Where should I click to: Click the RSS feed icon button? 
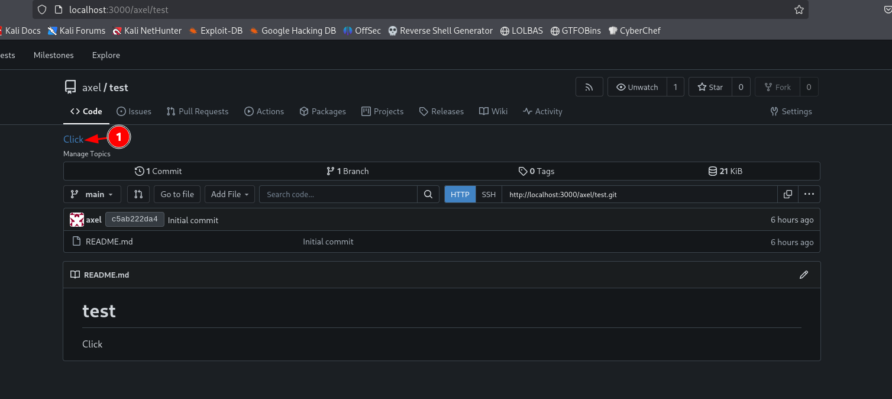tap(589, 87)
